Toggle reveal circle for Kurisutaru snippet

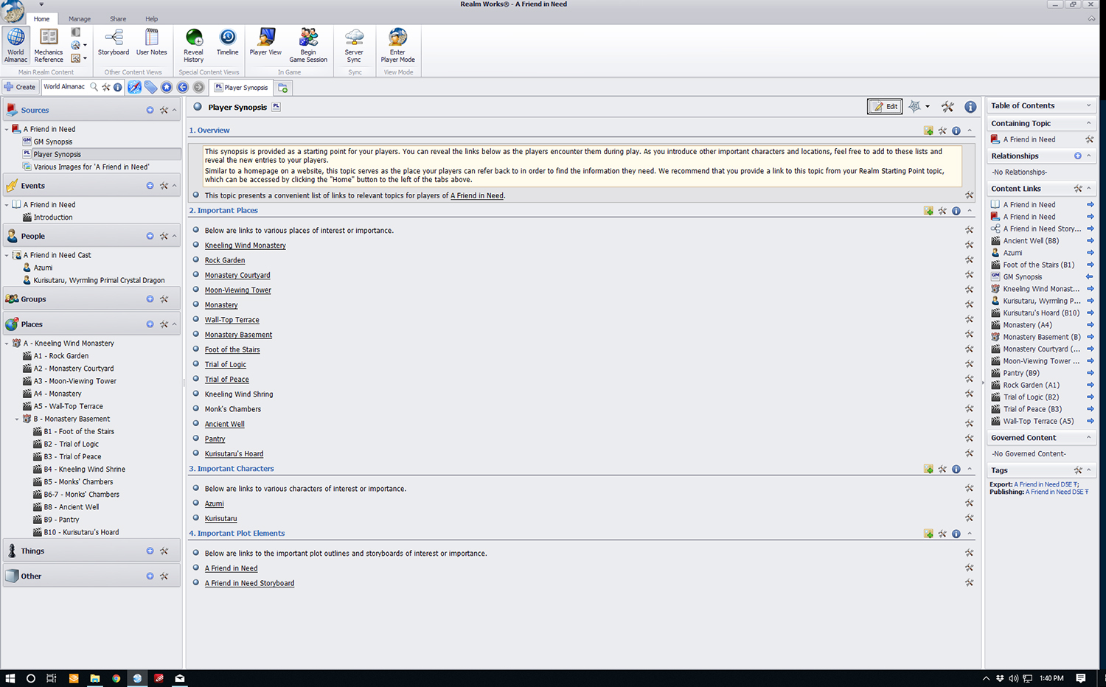tap(196, 518)
